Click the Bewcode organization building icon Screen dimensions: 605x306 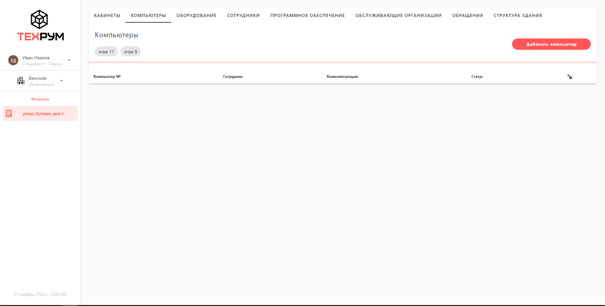click(x=20, y=80)
